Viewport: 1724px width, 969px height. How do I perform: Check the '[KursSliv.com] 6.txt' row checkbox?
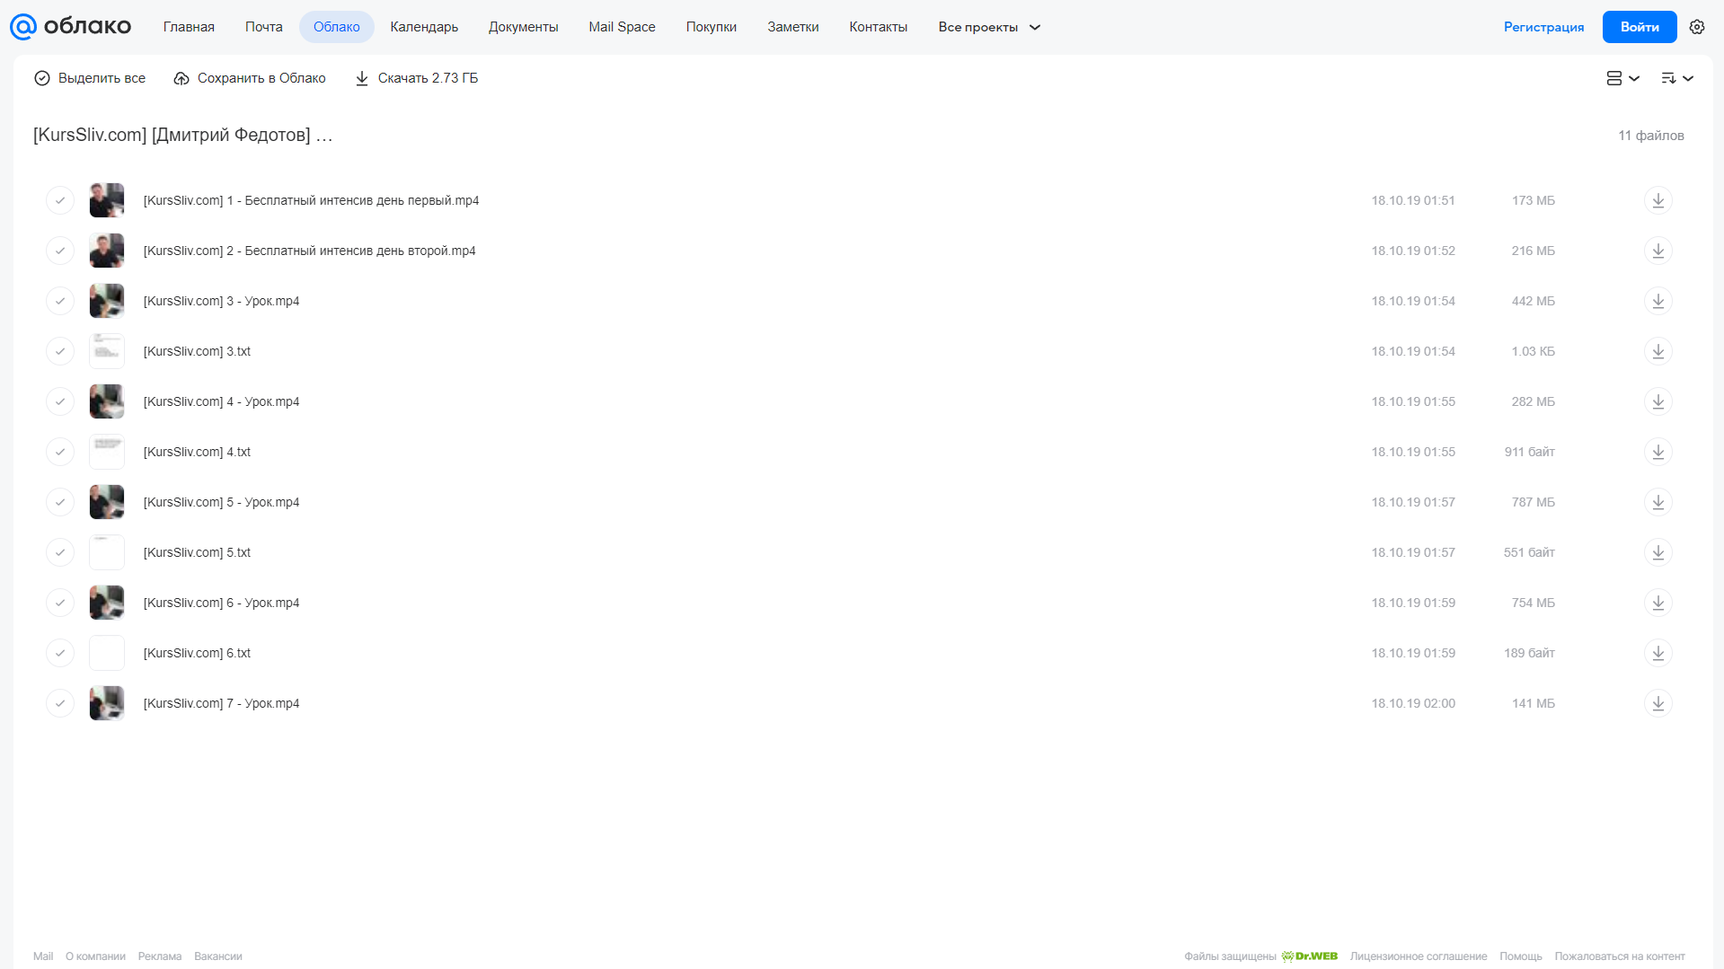coord(60,653)
